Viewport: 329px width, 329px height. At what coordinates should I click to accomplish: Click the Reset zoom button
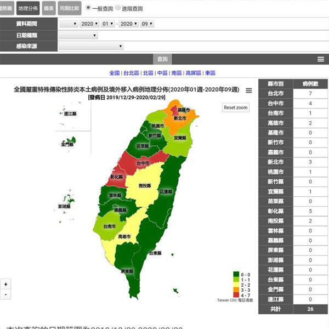236,107
